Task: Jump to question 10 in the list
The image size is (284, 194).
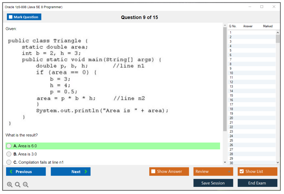Action: click(231, 73)
